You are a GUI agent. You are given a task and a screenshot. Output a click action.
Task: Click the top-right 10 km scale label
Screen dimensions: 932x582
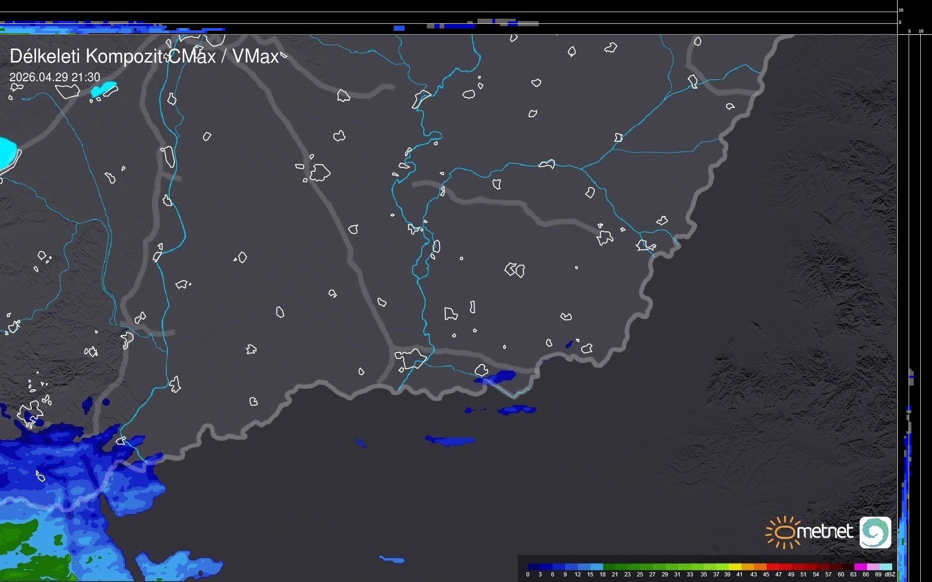tap(901, 10)
